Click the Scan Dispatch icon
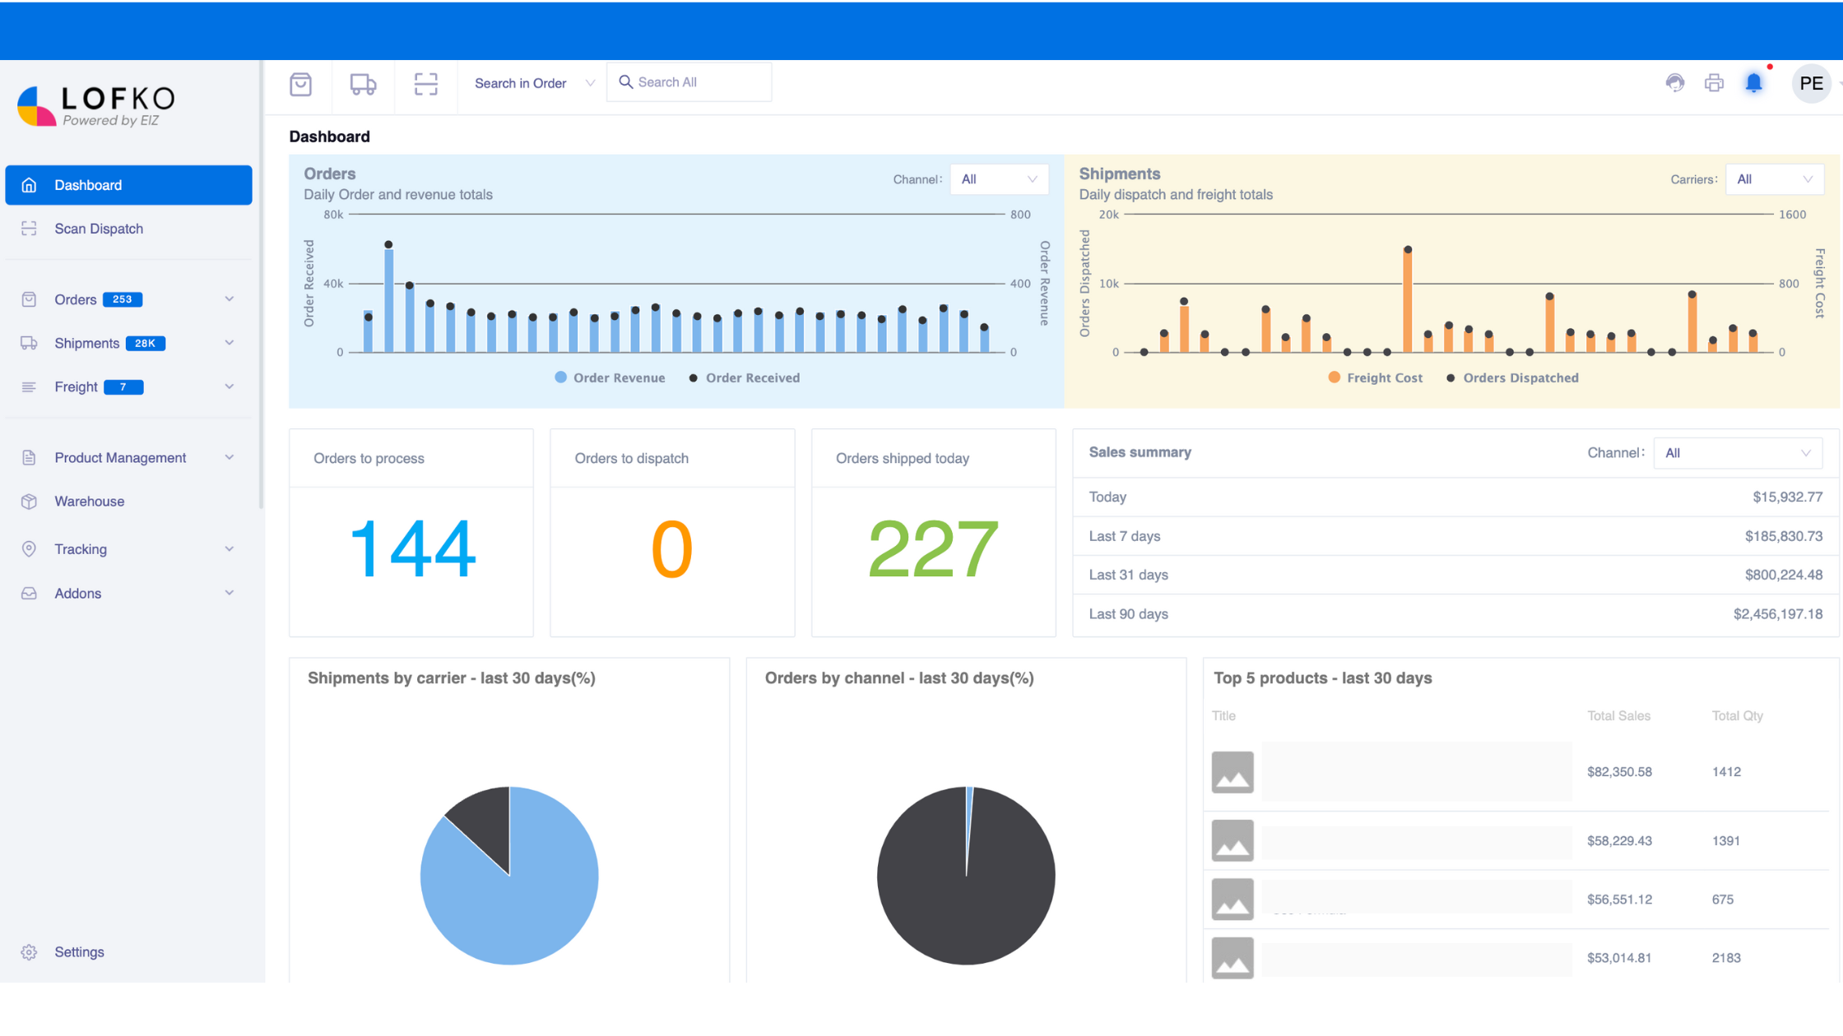This screenshot has width=1843, height=1036. click(x=28, y=229)
